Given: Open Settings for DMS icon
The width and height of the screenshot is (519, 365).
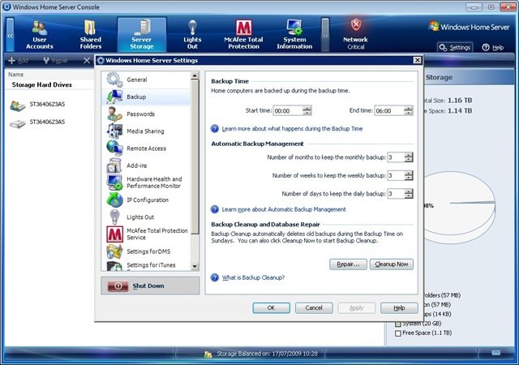Looking at the screenshot, I should click(x=114, y=251).
